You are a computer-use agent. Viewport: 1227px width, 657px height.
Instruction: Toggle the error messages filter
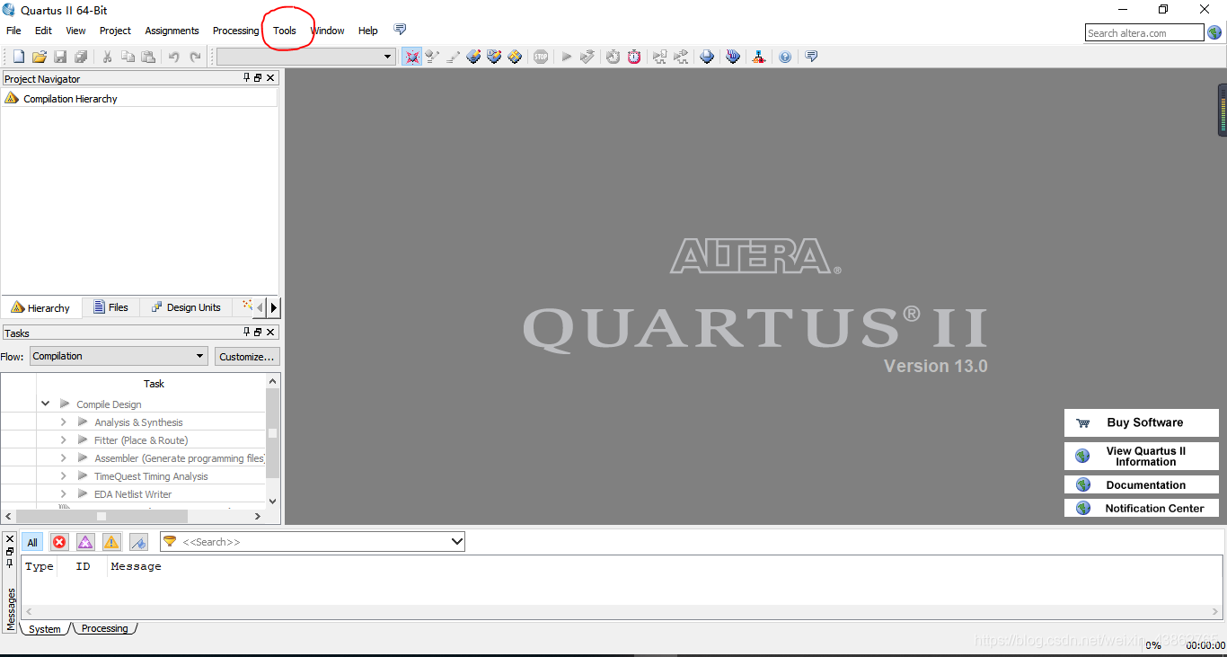coord(59,542)
